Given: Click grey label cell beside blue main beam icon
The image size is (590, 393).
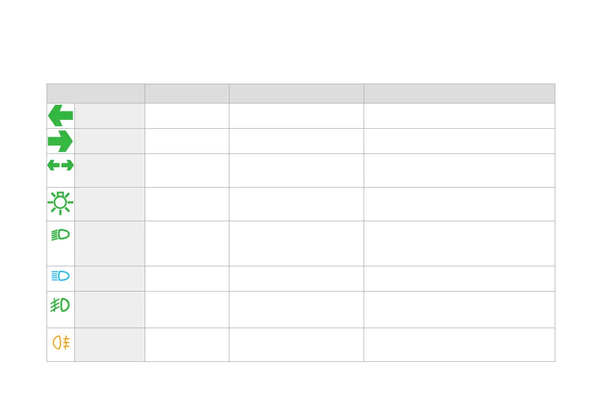Looking at the screenshot, I should [x=109, y=278].
